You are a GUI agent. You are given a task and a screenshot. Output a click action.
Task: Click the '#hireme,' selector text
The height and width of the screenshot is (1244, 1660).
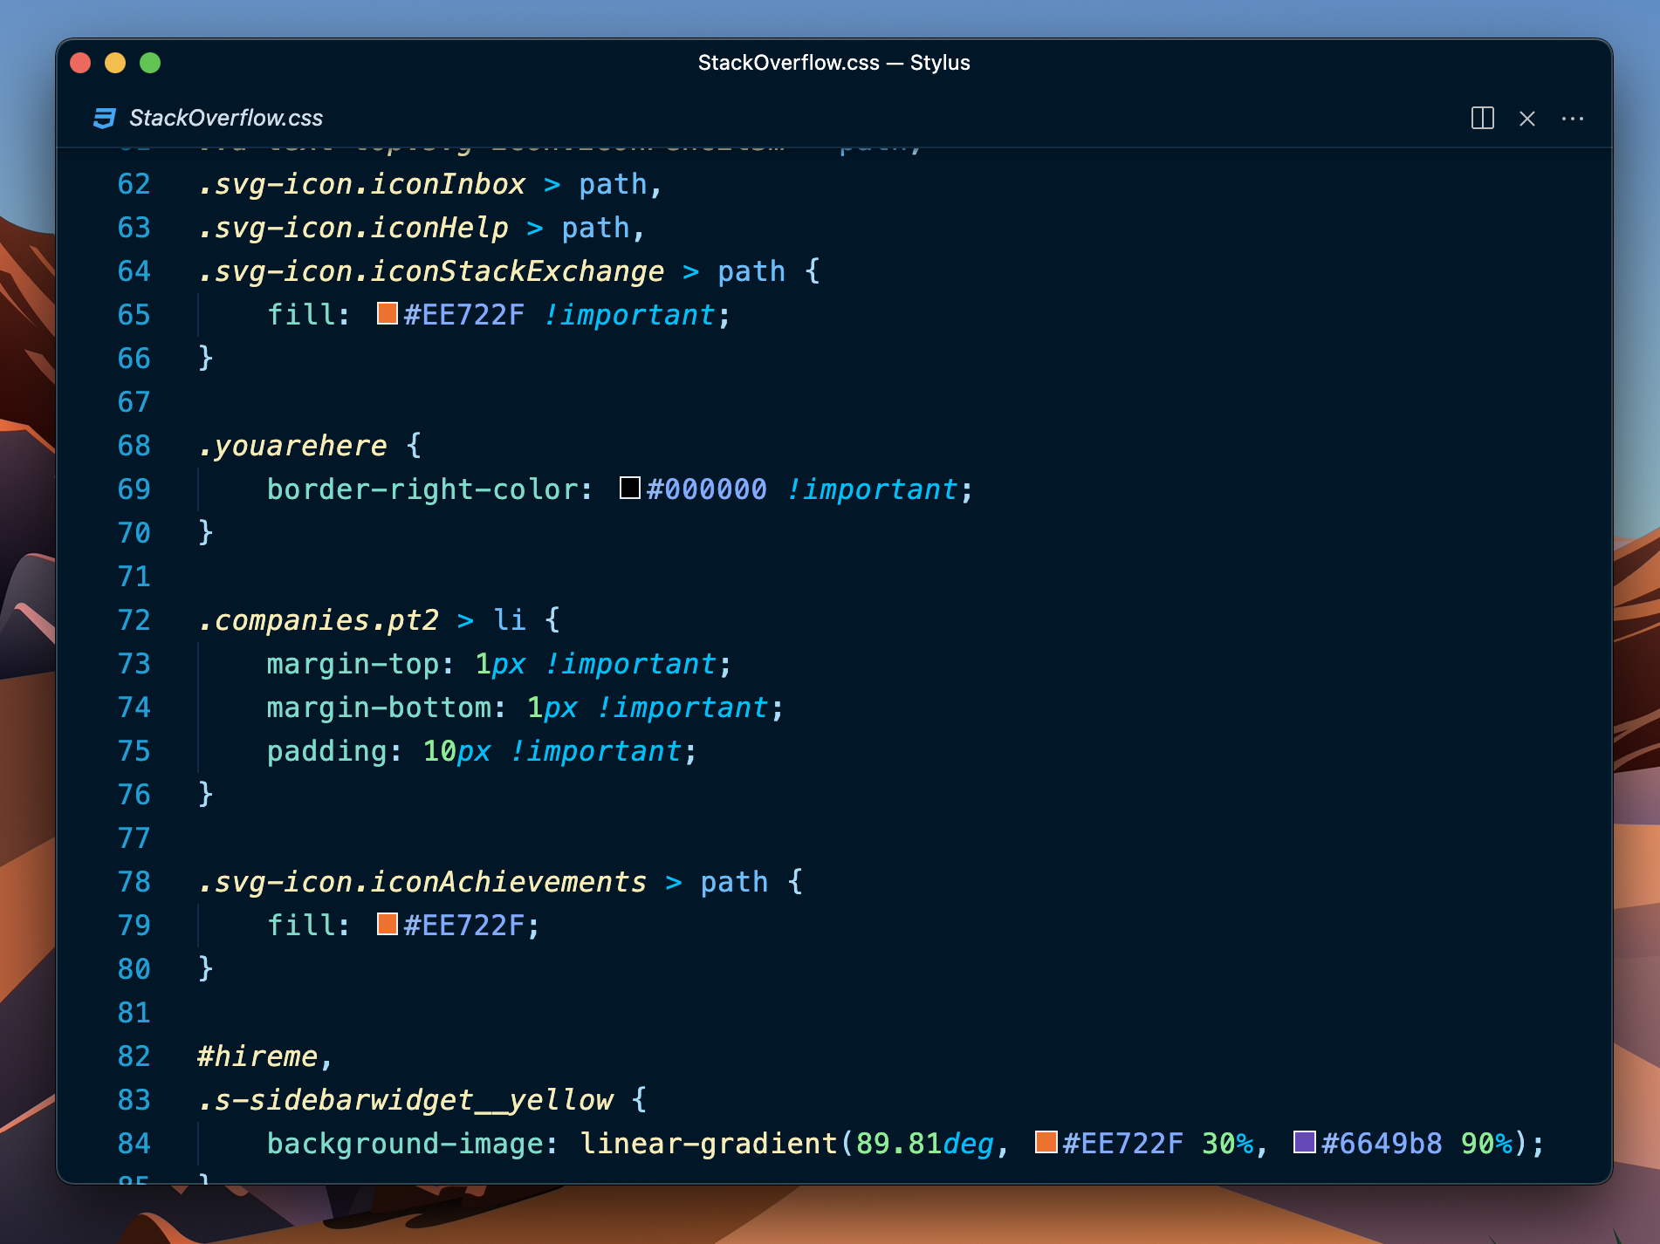(265, 1056)
